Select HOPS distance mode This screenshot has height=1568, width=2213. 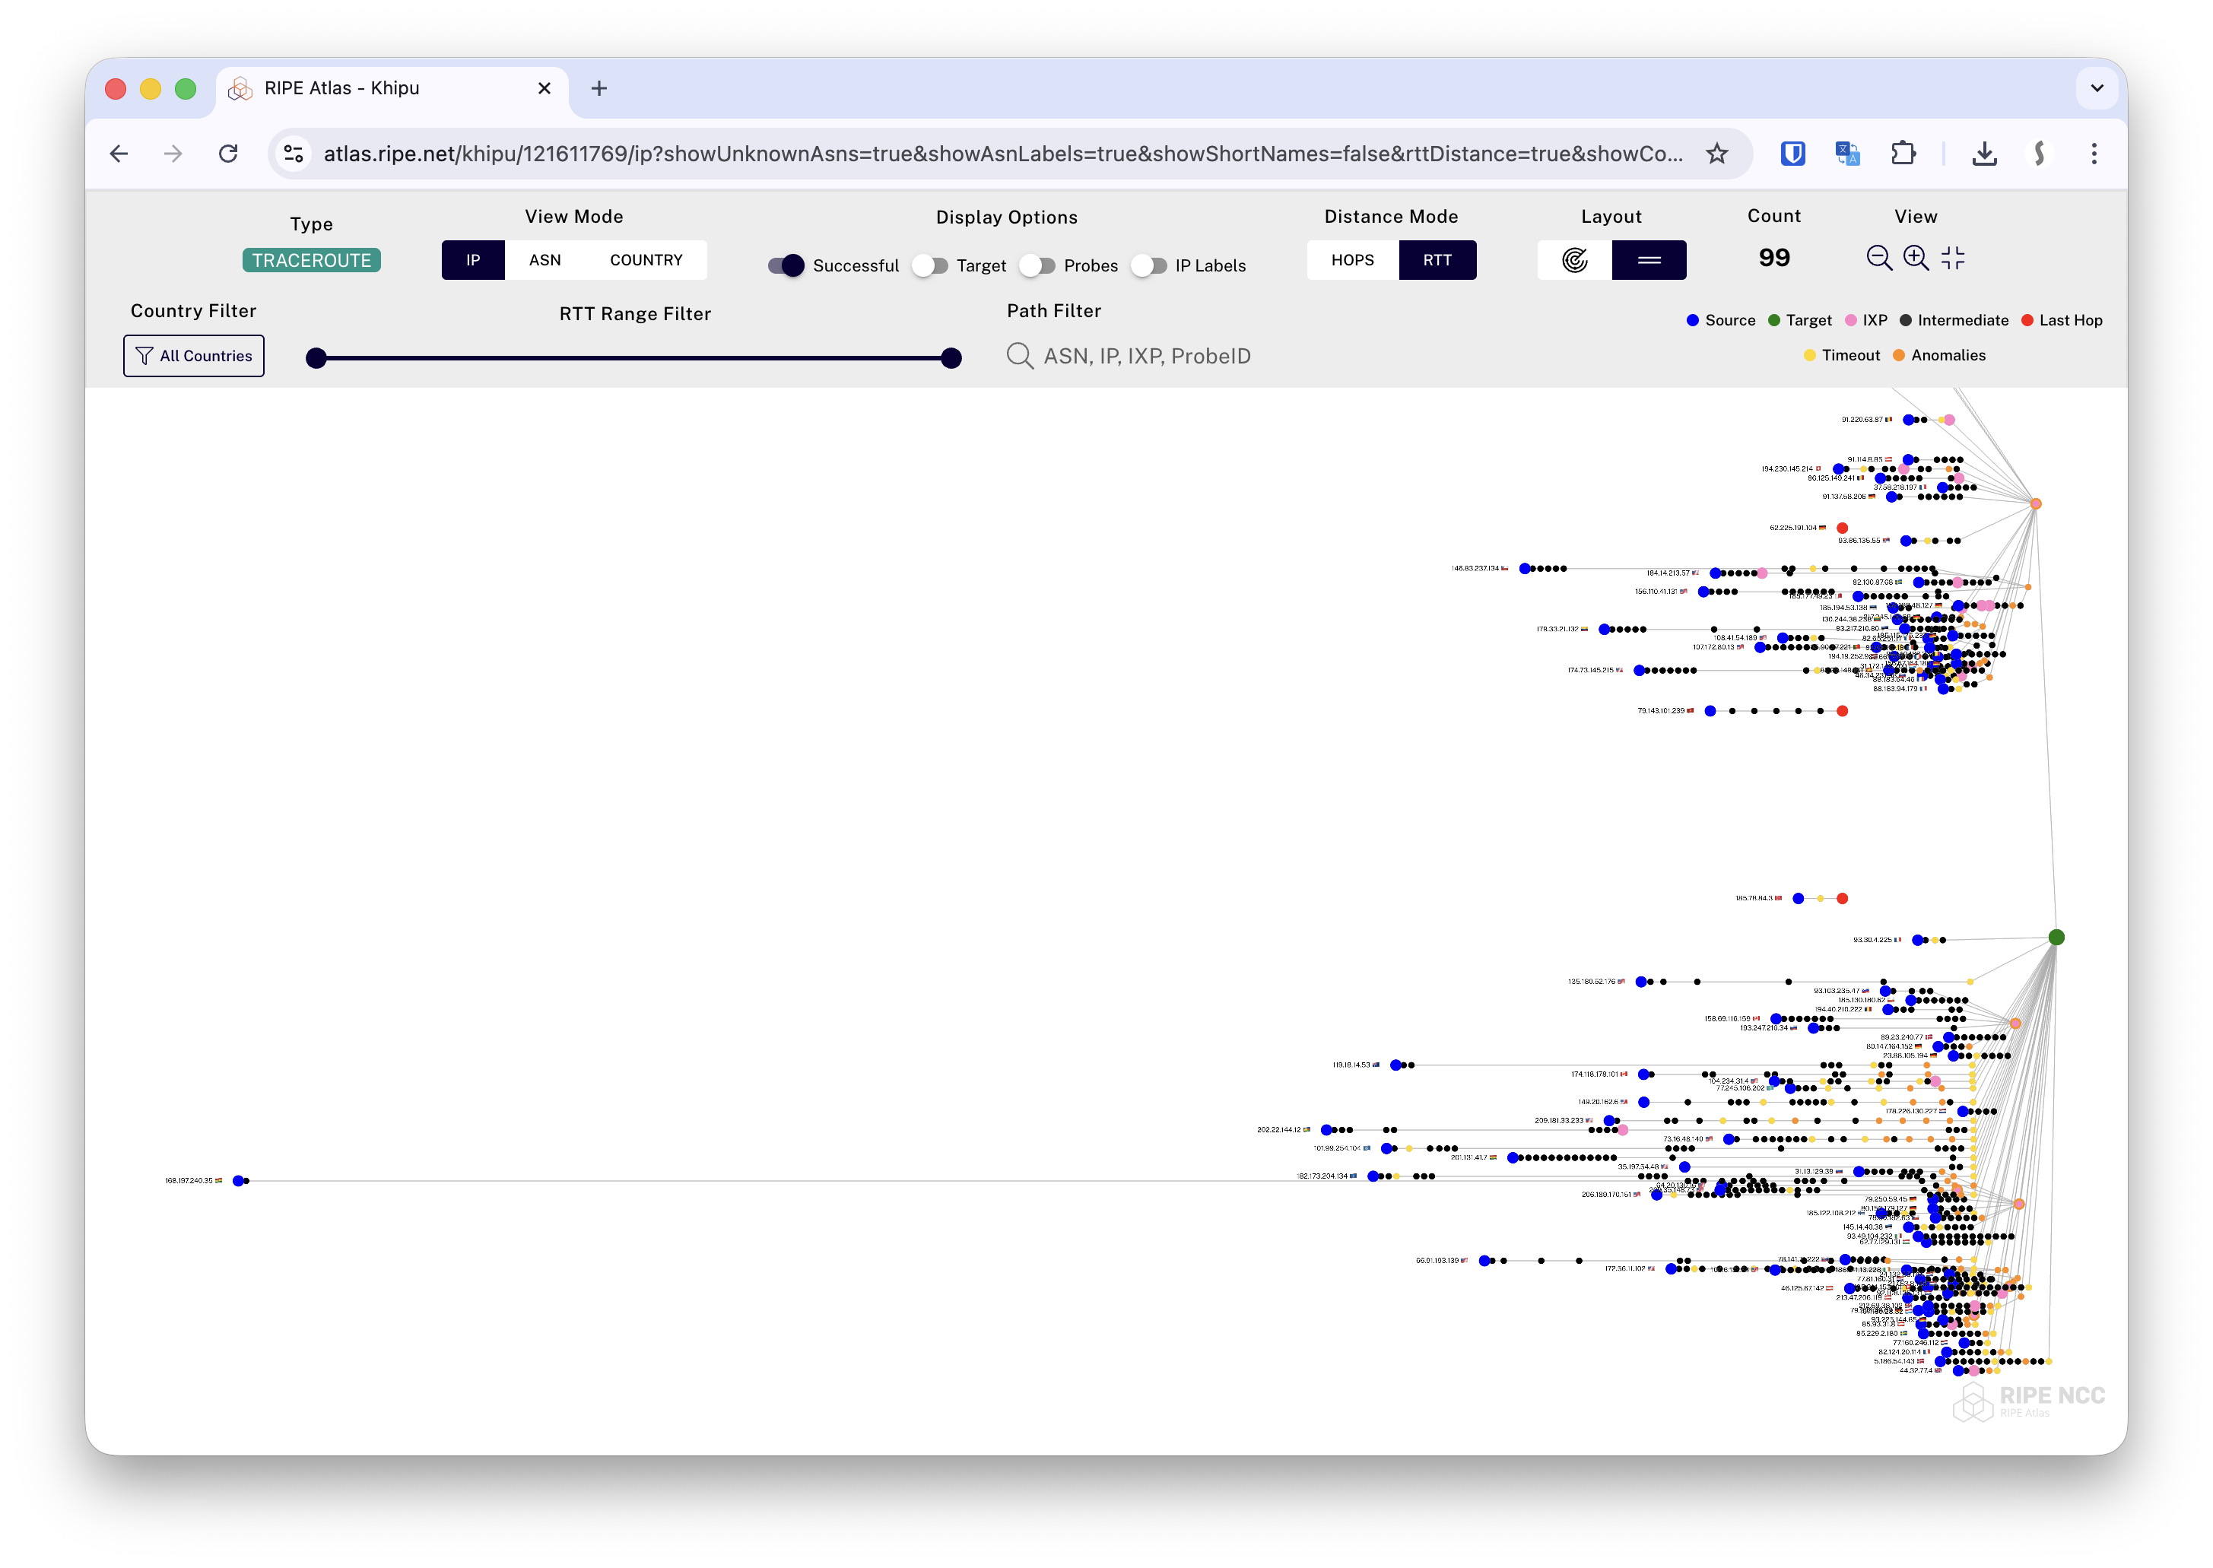tap(1351, 260)
